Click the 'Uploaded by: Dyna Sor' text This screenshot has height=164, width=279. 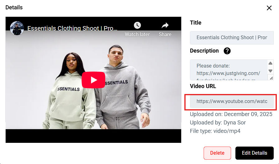pyautogui.click(x=218, y=123)
